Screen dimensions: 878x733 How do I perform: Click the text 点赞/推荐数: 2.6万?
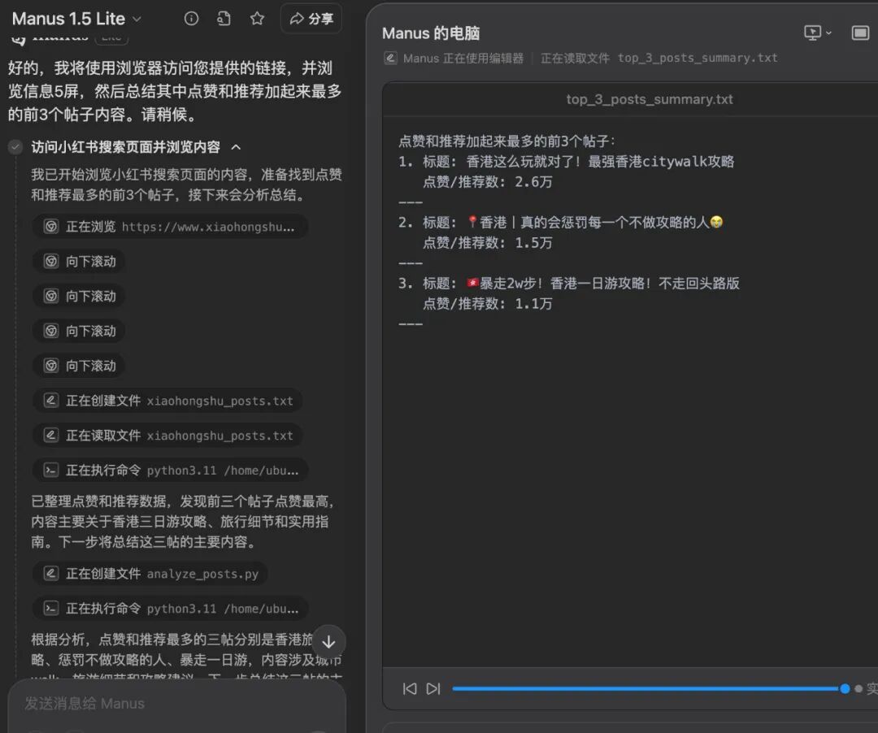tap(487, 182)
